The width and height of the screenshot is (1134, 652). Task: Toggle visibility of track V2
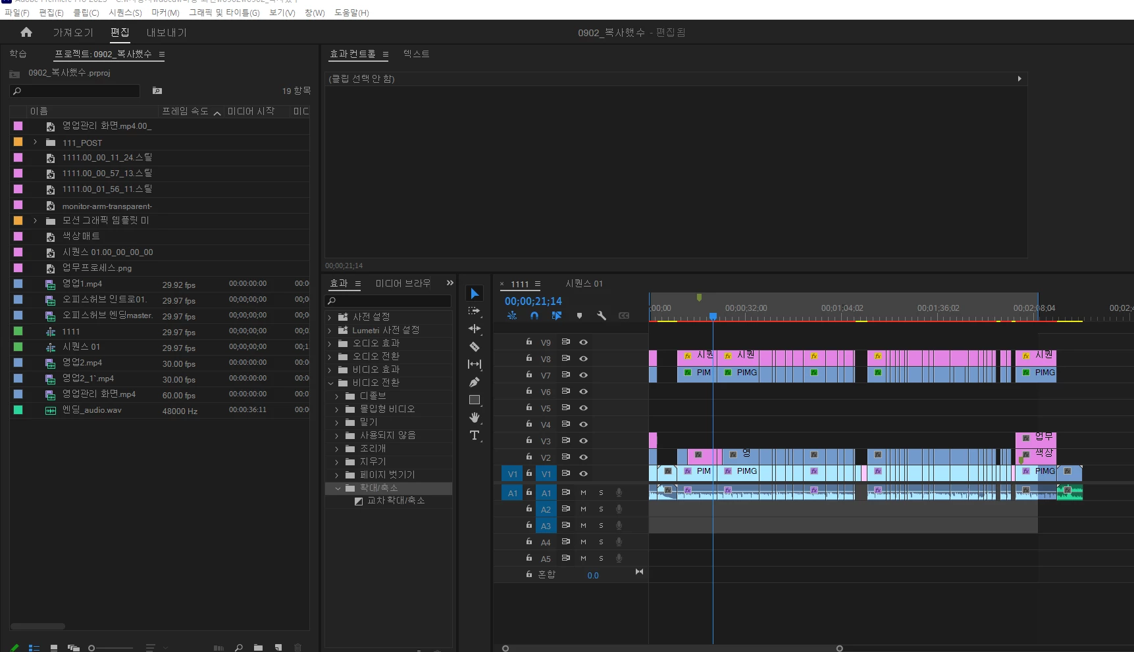[583, 457]
